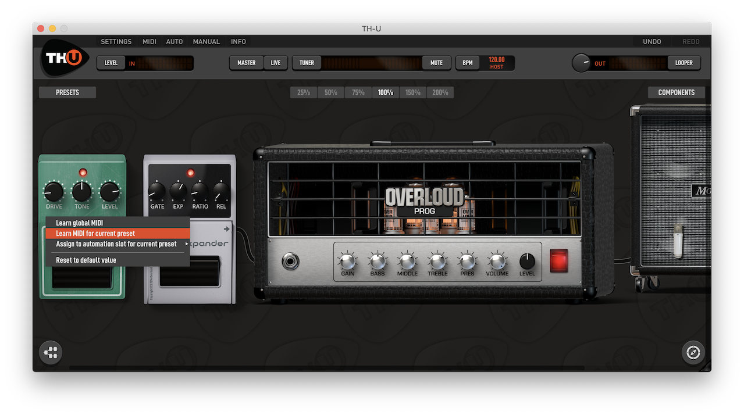Click the UNDO button
This screenshot has height=415, width=744.
[x=652, y=42]
